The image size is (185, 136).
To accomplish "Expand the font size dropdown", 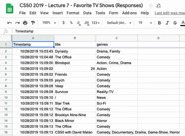I will [143, 23].
